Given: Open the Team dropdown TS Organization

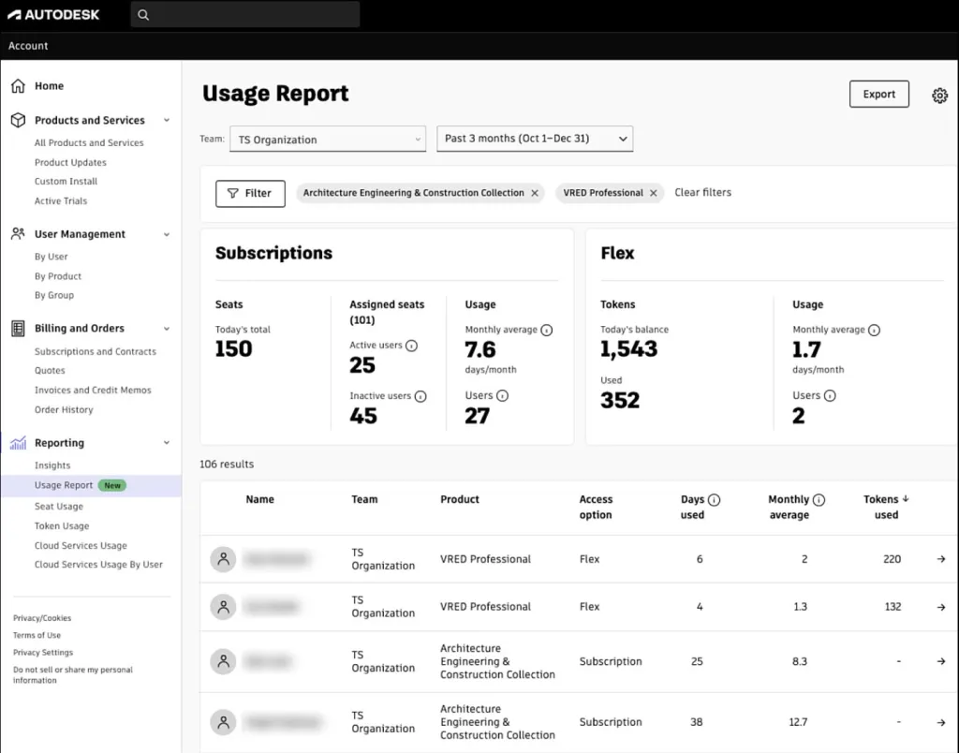Looking at the screenshot, I should [328, 140].
